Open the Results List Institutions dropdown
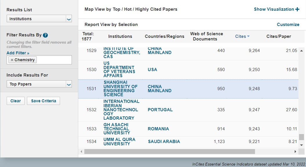This screenshot has height=167, width=306. (39, 19)
